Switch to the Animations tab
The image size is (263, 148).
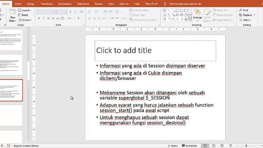(65, 4)
